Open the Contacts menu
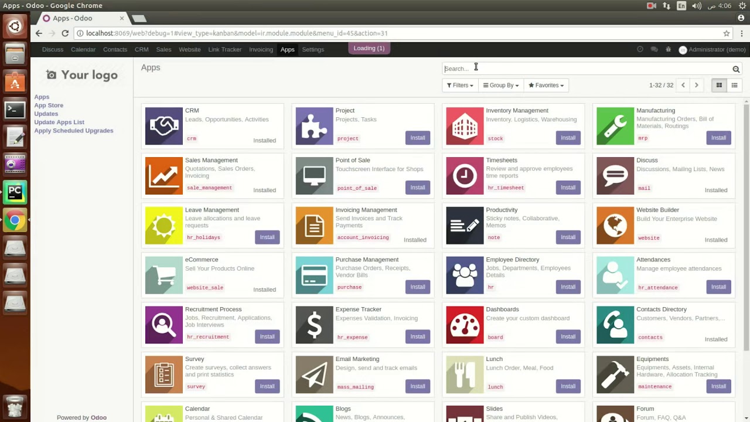750x422 pixels. 115,50
